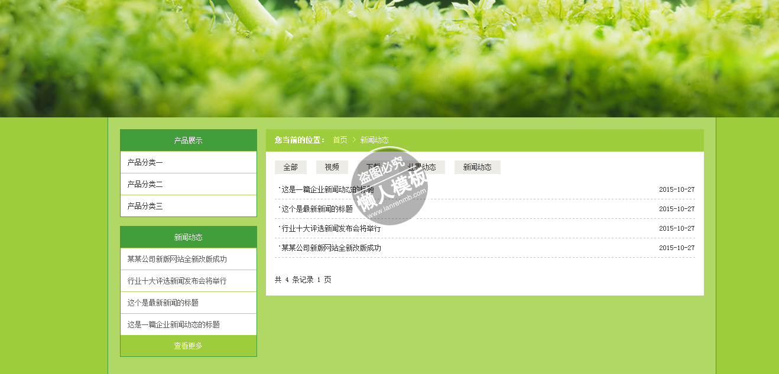The image size is (779, 374).
Task: Open 产品分类一 in the product sidebar
Action: click(145, 162)
